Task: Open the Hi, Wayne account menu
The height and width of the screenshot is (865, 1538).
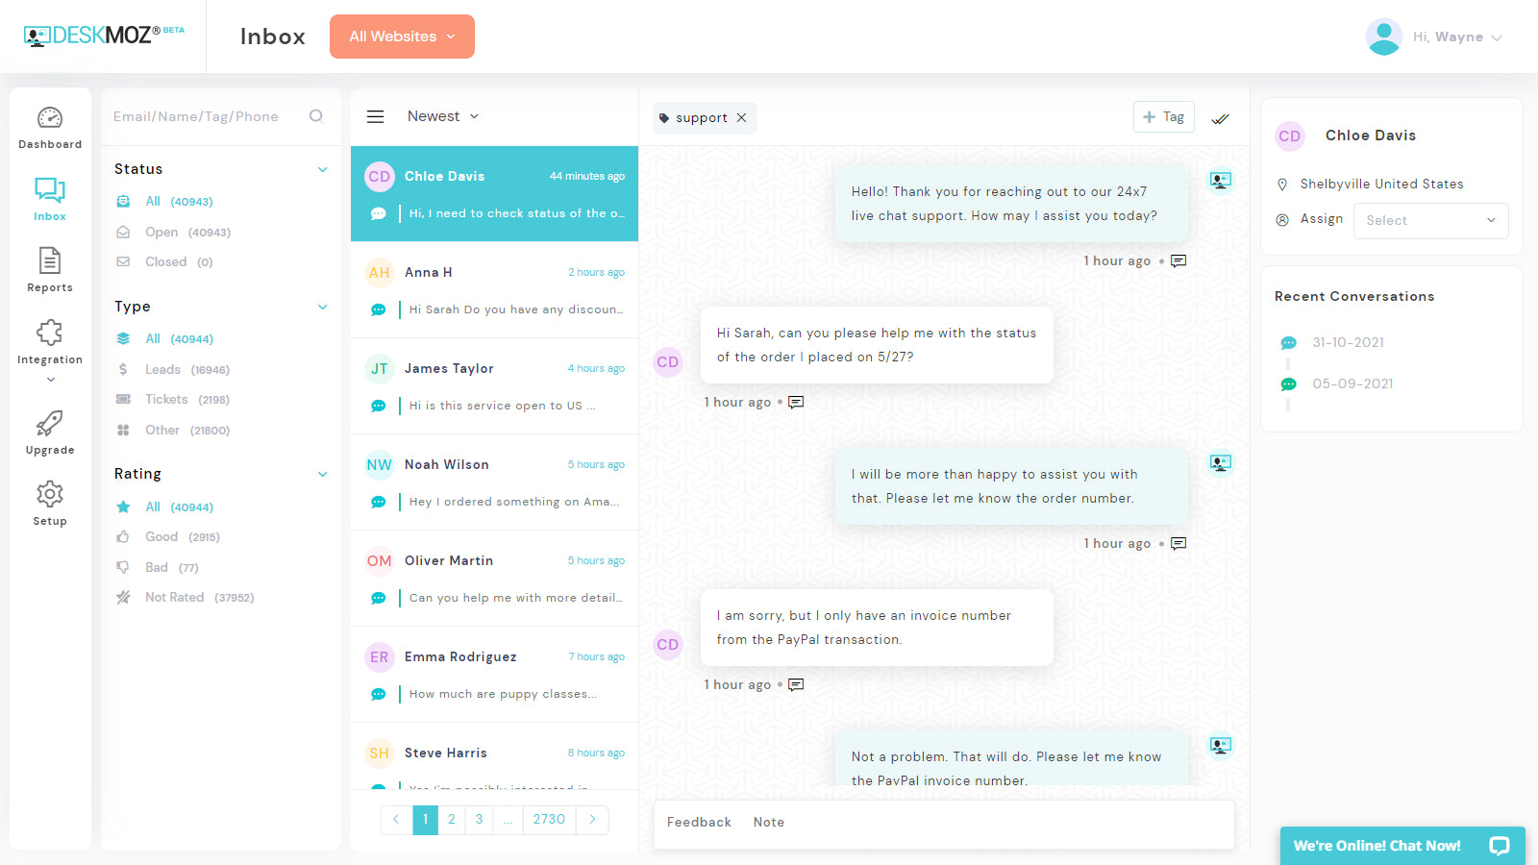Action: coord(1457,37)
